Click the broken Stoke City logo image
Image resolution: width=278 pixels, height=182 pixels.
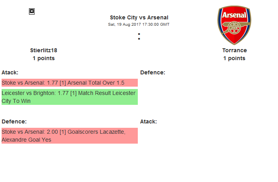pos(32,11)
